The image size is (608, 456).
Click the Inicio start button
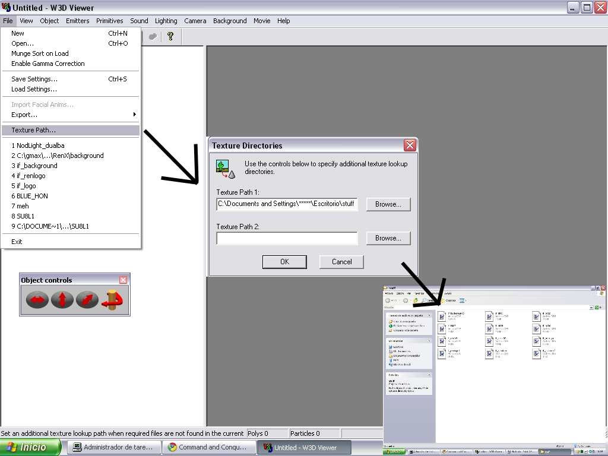click(x=31, y=448)
